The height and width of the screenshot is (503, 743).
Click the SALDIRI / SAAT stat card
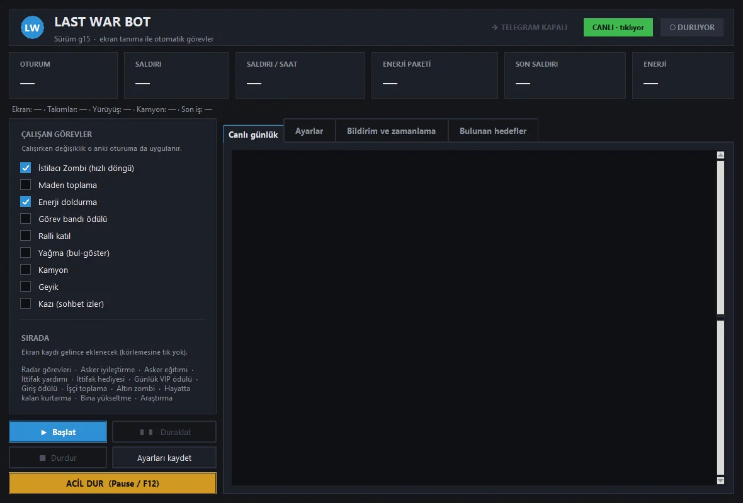[300, 75]
